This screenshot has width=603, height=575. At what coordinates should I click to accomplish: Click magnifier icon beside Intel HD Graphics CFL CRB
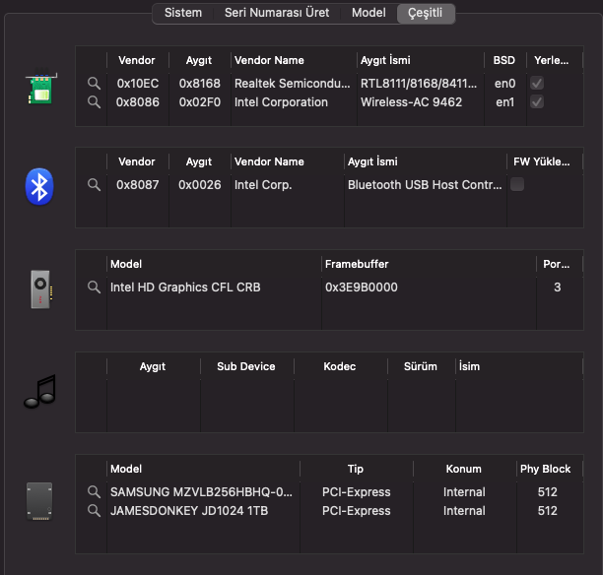pos(94,287)
